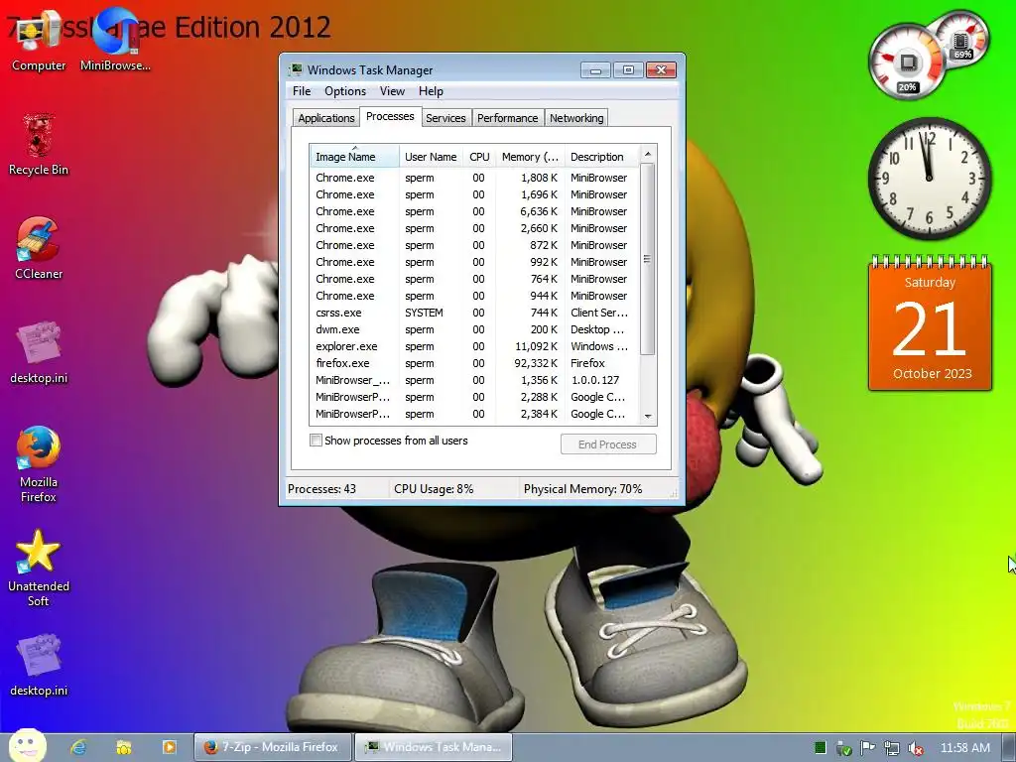Viewport: 1016px width, 762px height.
Task: Sort by the CPU column header
Action: click(x=479, y=156)
